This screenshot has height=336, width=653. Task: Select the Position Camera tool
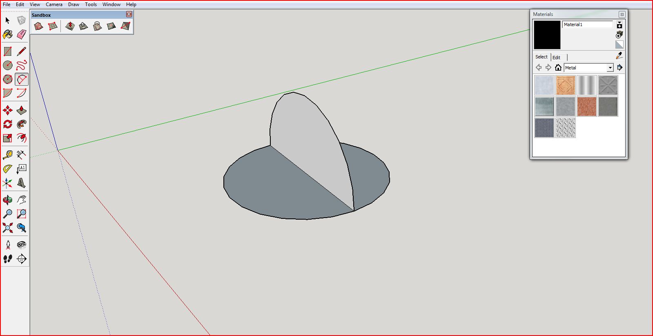[x=7, y=245]
